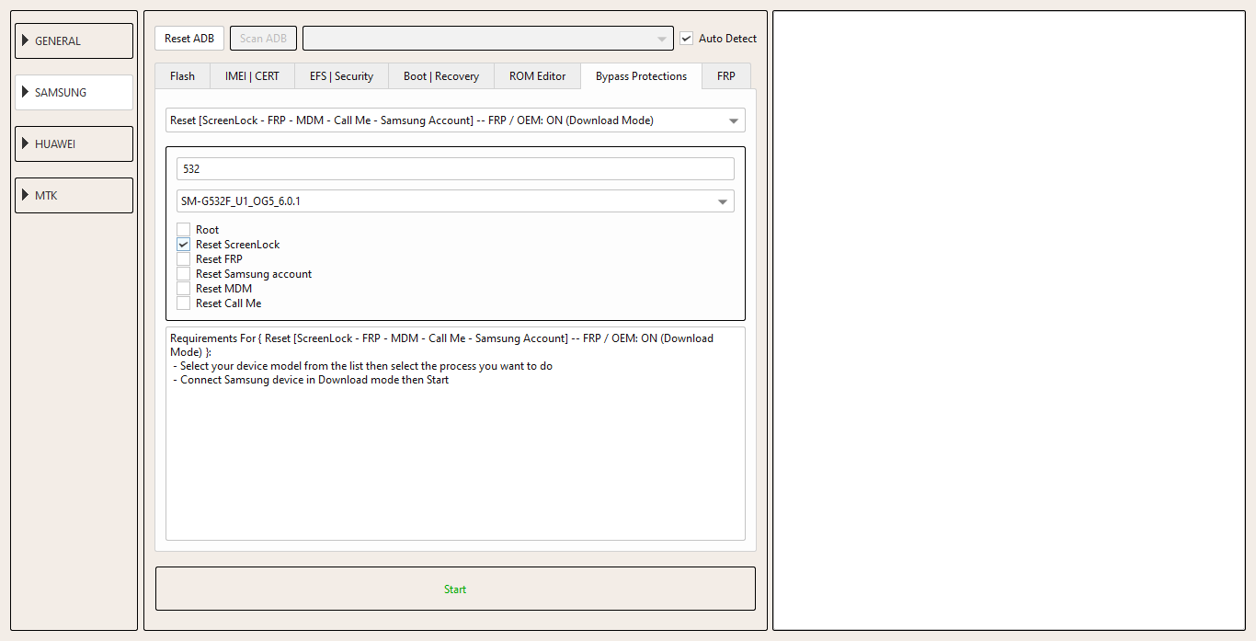Screen dimensions: 1256x641
Task: Enable the Reset MDM checkbox
Action: (x=184, y=289)
